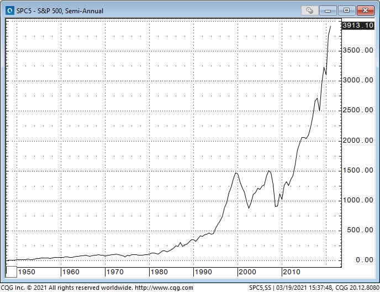Click the 1970 time axis label
This screenshot has width=380, height=292.
click(115, 272)
